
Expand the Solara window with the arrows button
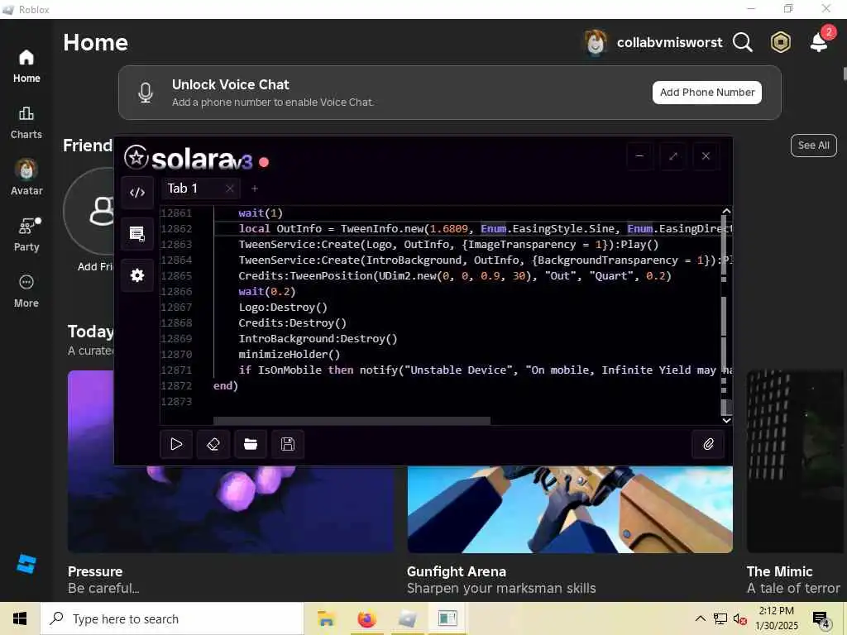coord(672,156)
